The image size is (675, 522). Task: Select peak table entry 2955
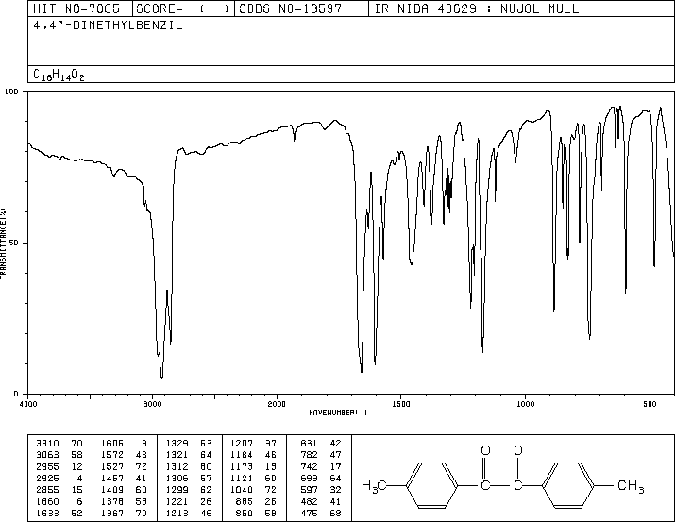coord(48,466)
